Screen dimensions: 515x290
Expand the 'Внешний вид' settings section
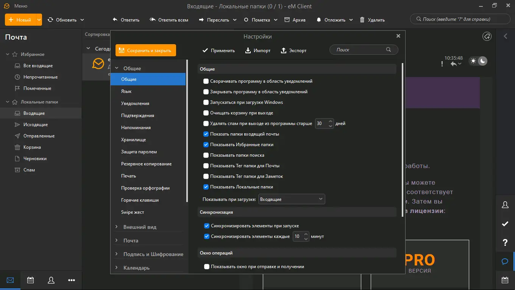pyautogui.click(x=117, y=227)
